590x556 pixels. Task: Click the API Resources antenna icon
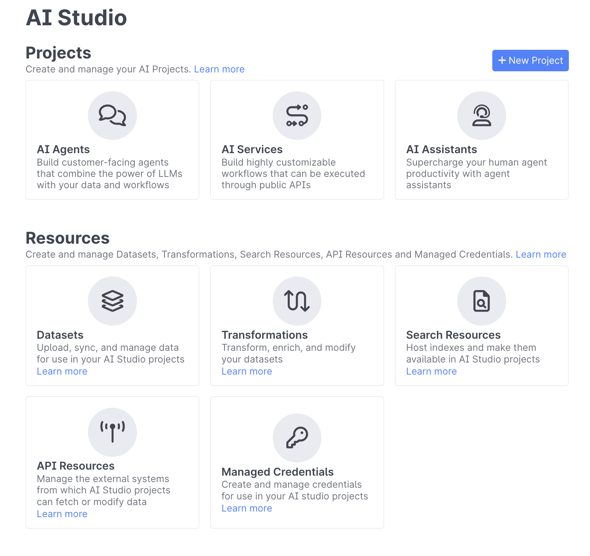pyautogui.click(x=112, y=432)
